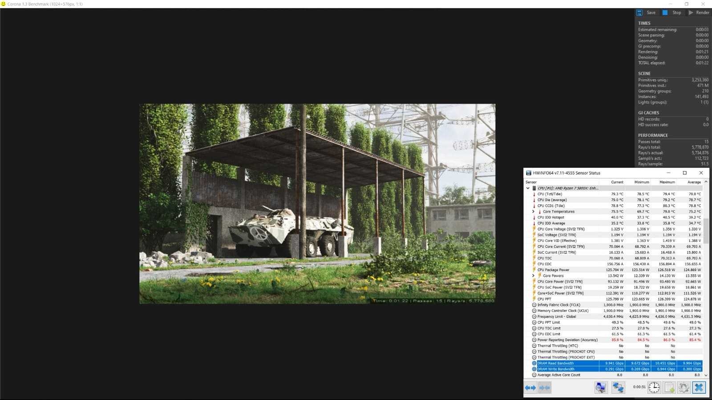Click the collapse-columns inward arrows icon

point(545,388)
